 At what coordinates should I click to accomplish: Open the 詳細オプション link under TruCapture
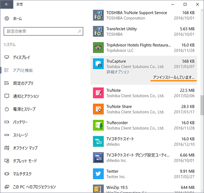(118, 72)
